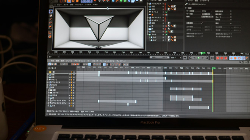The image size is (250, 140).
Task: Collapse the プール object in the tree
Action: [148, 34]
